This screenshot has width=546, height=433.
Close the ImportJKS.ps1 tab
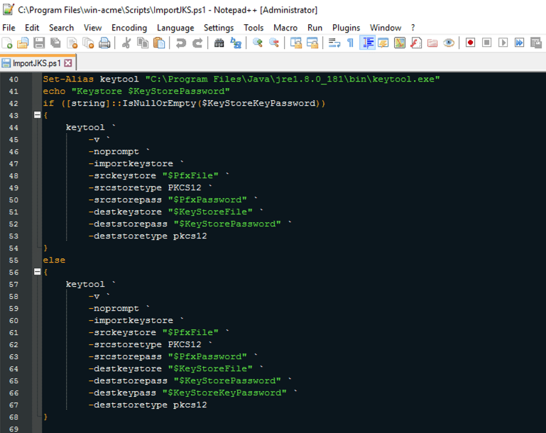tap(68, 63)
